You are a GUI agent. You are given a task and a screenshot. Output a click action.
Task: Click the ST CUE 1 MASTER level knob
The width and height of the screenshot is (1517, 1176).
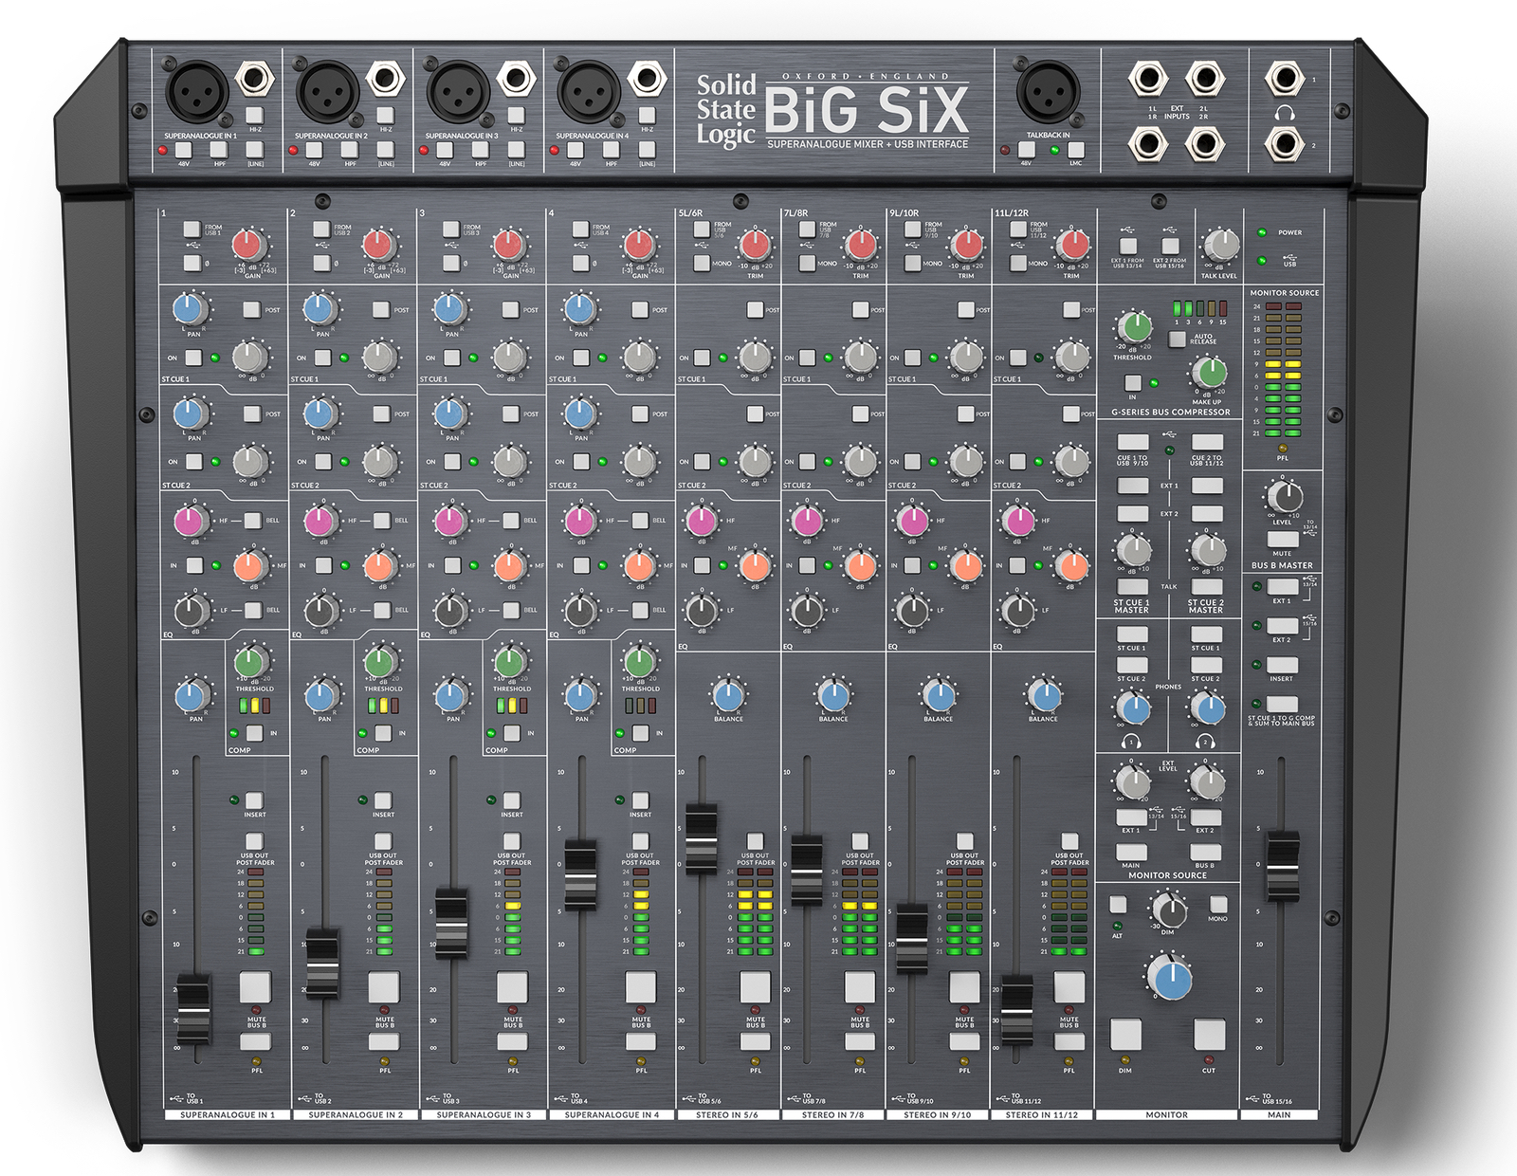click(1133, 550)
